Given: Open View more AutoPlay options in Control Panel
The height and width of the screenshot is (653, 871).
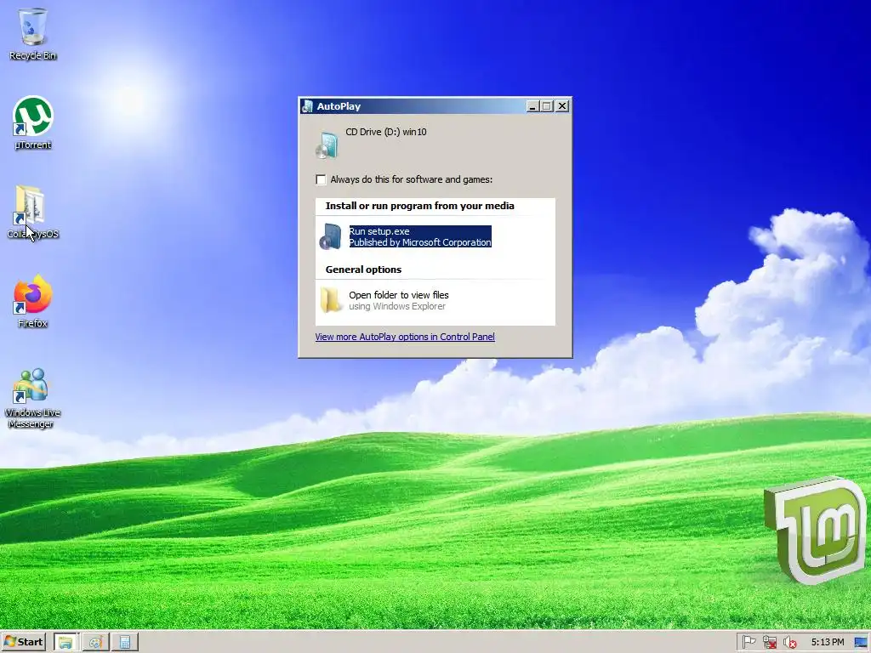Looking at the screenshot, I should tap(405, 337).
